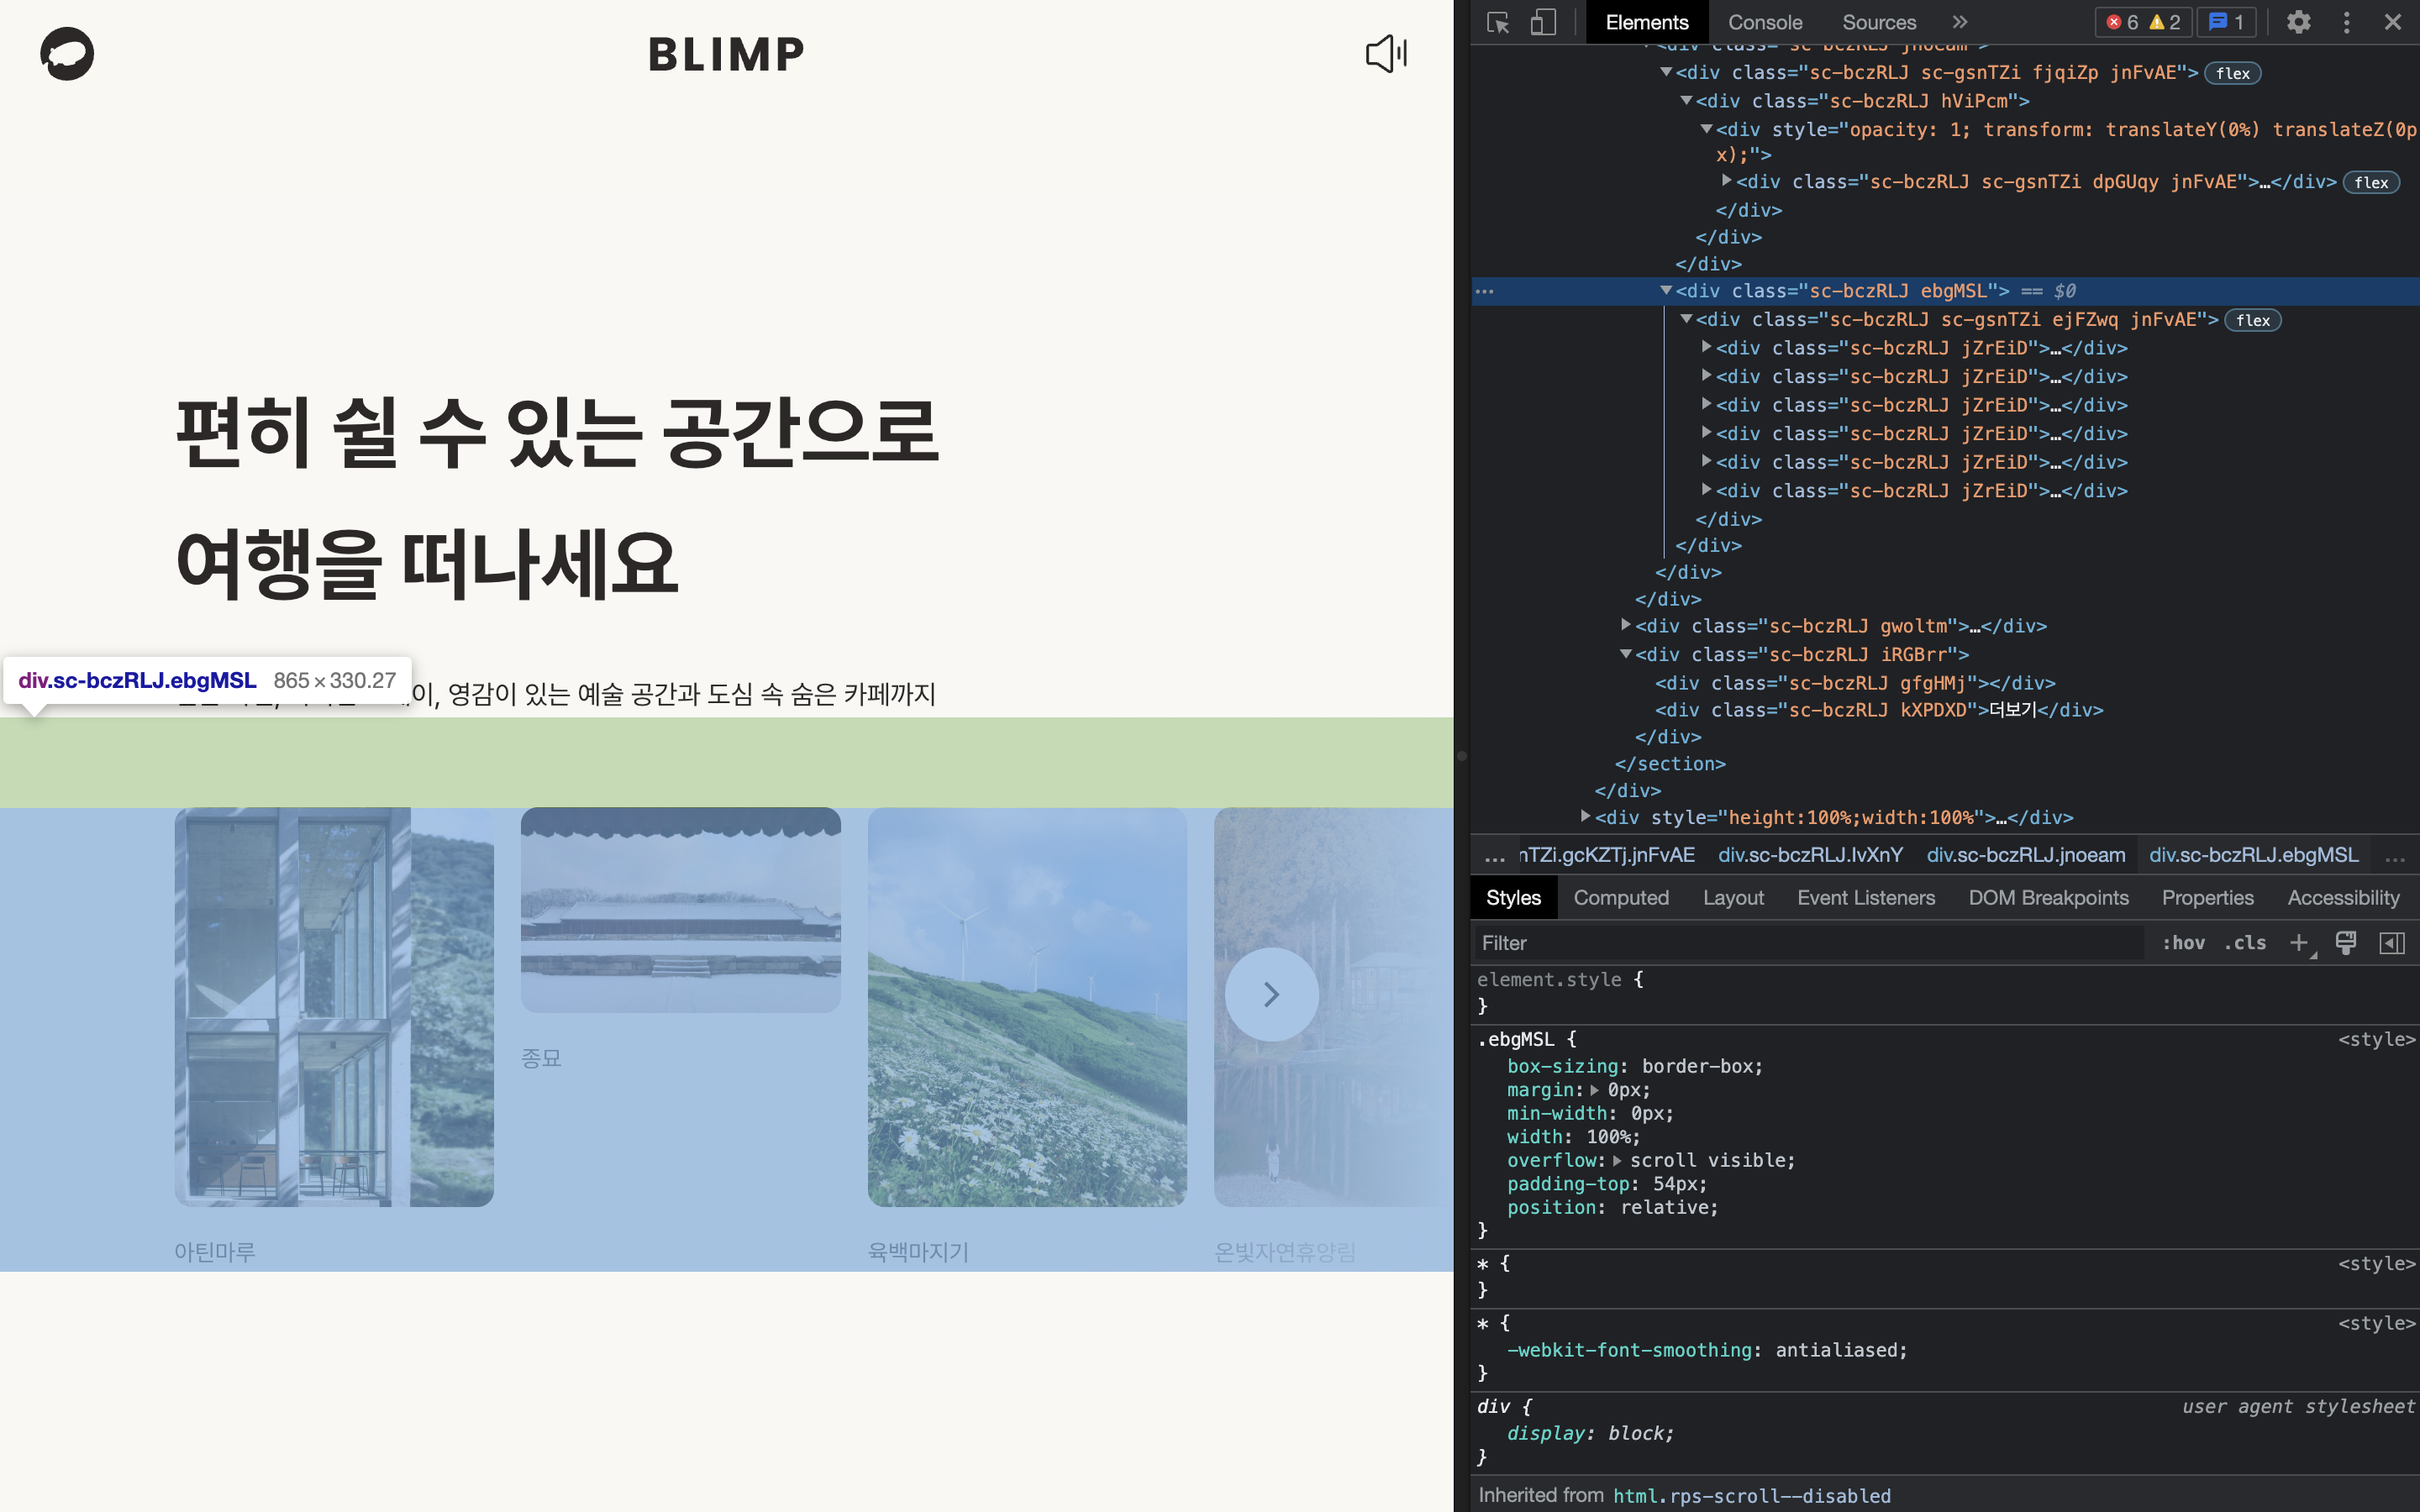Open the issues counter showing 1
Screen dimensions: 2420x1512
click(x=2226, y=22)
